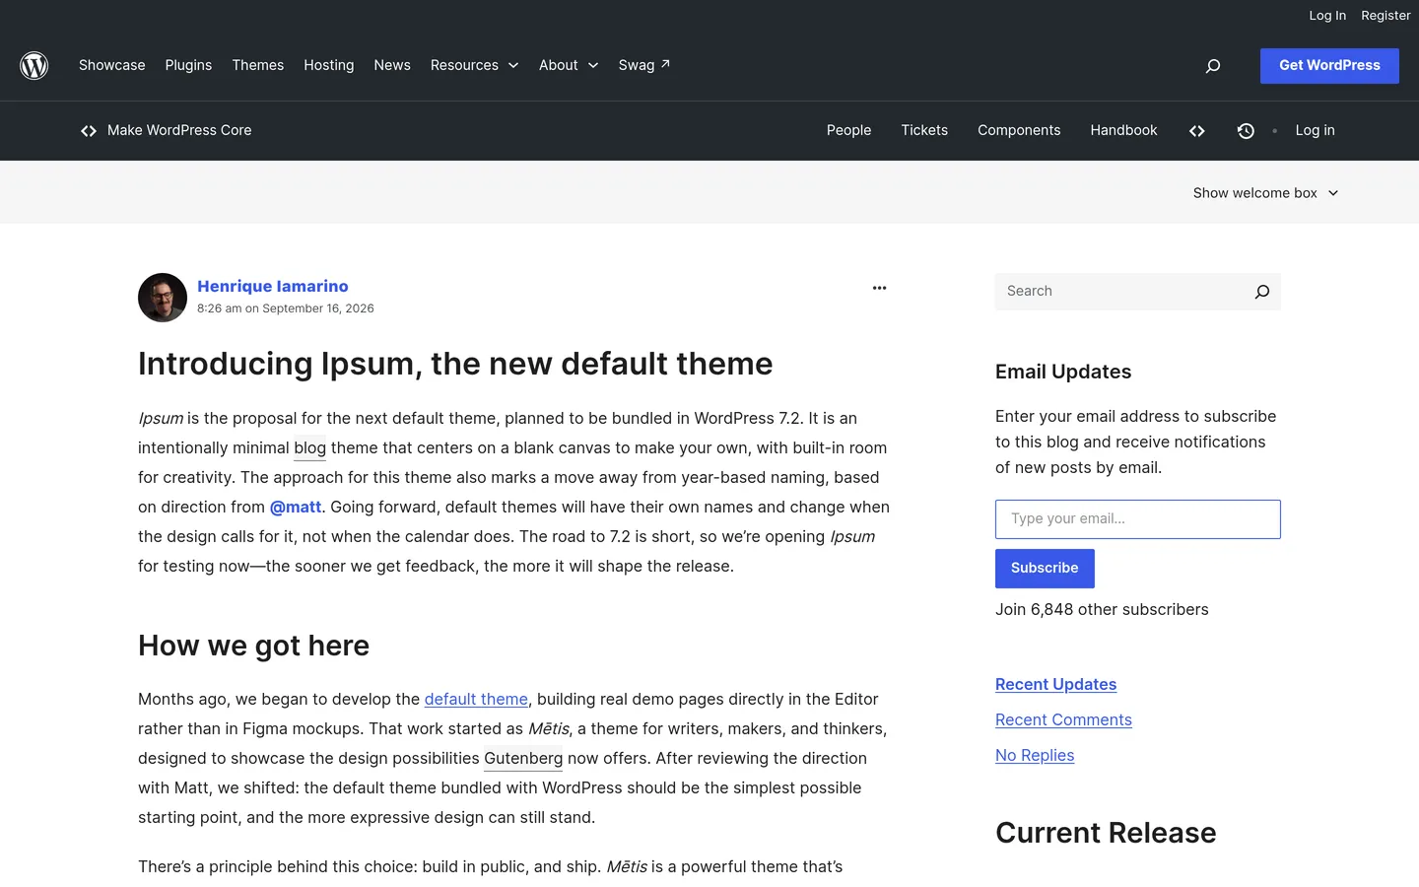This screenshot has height=887, width=1419.
Task: Open the revision history clock icon
Action: coord(1246,131)
